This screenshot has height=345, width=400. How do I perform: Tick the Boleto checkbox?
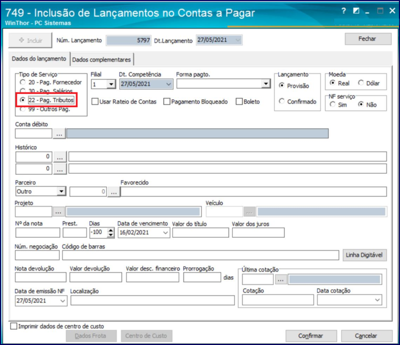[239, 101]
